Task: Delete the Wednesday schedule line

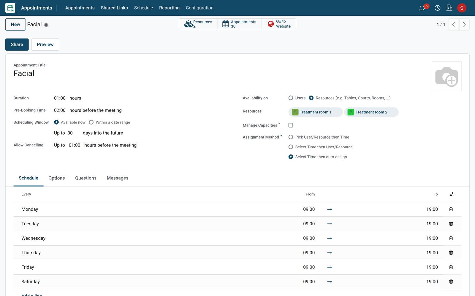Action: (x=451, y=238)
